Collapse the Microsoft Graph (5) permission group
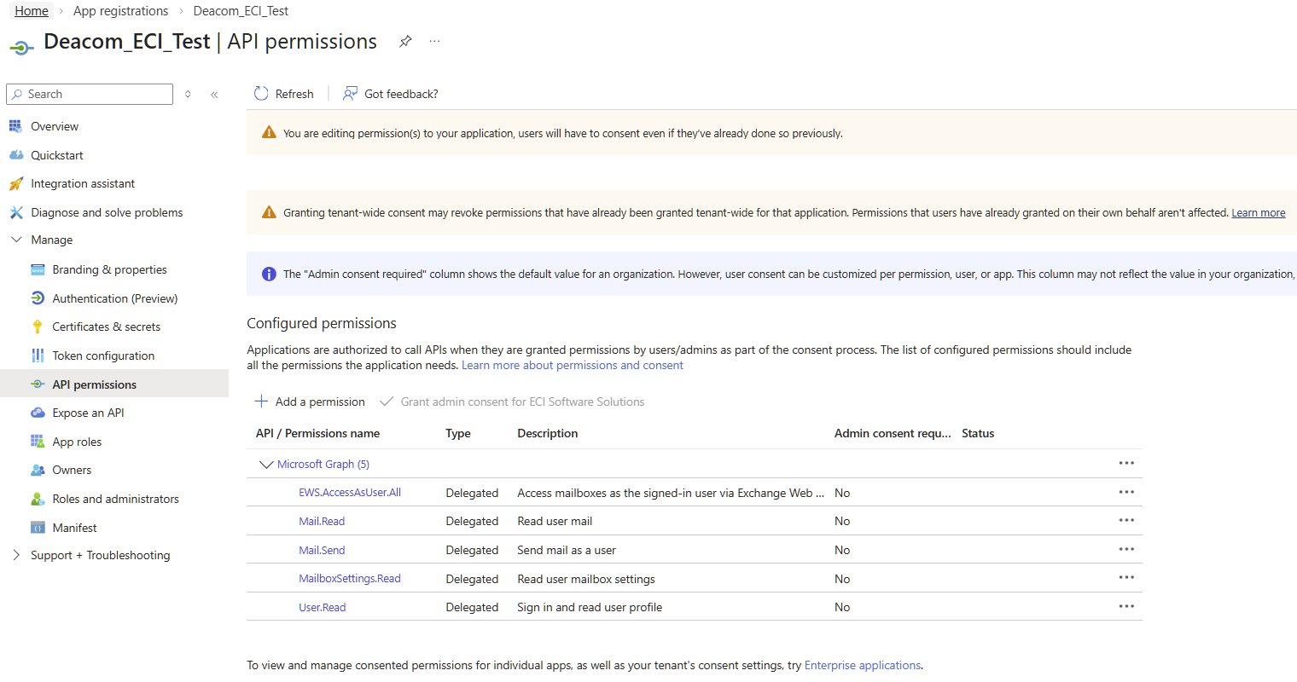The height and width of the screenshot is (682, 1297). pyautogui.click(x=266, y=465)
